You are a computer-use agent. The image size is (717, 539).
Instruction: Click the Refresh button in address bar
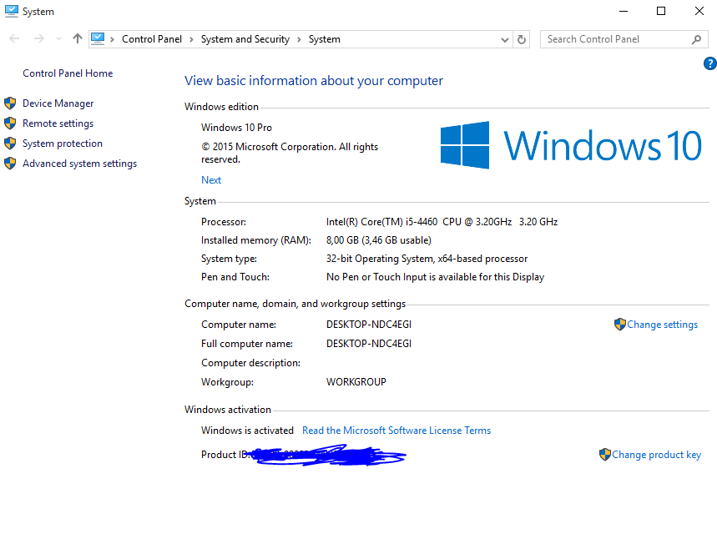pyautogui.click(x=523, y=39)
